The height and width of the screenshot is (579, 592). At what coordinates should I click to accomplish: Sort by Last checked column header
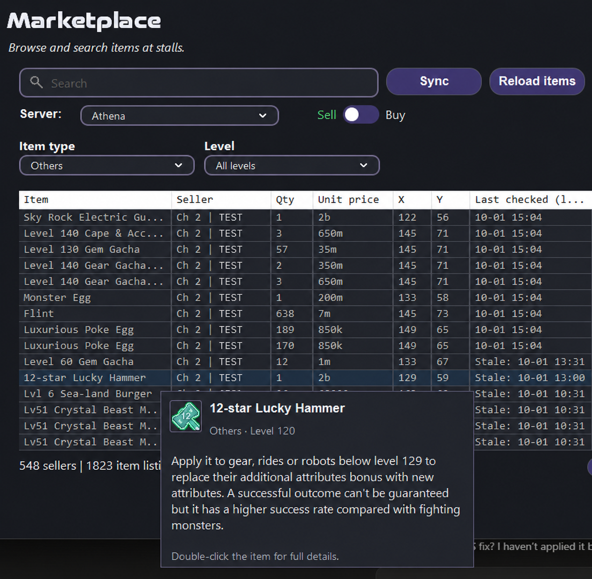pyautogui.click(x=531, y=200)
